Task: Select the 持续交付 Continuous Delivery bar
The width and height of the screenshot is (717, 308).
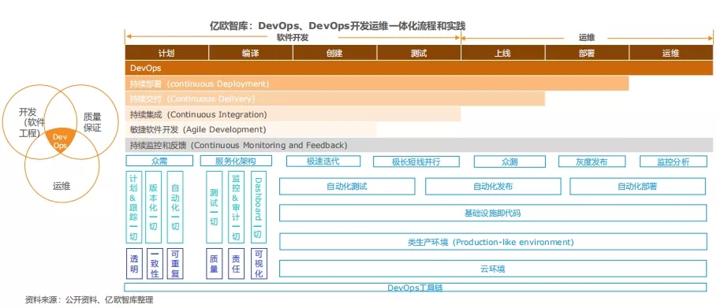Action: pos(334,98)
